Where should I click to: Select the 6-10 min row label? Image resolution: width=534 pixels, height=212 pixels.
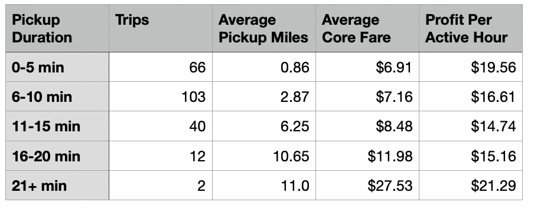57,97
